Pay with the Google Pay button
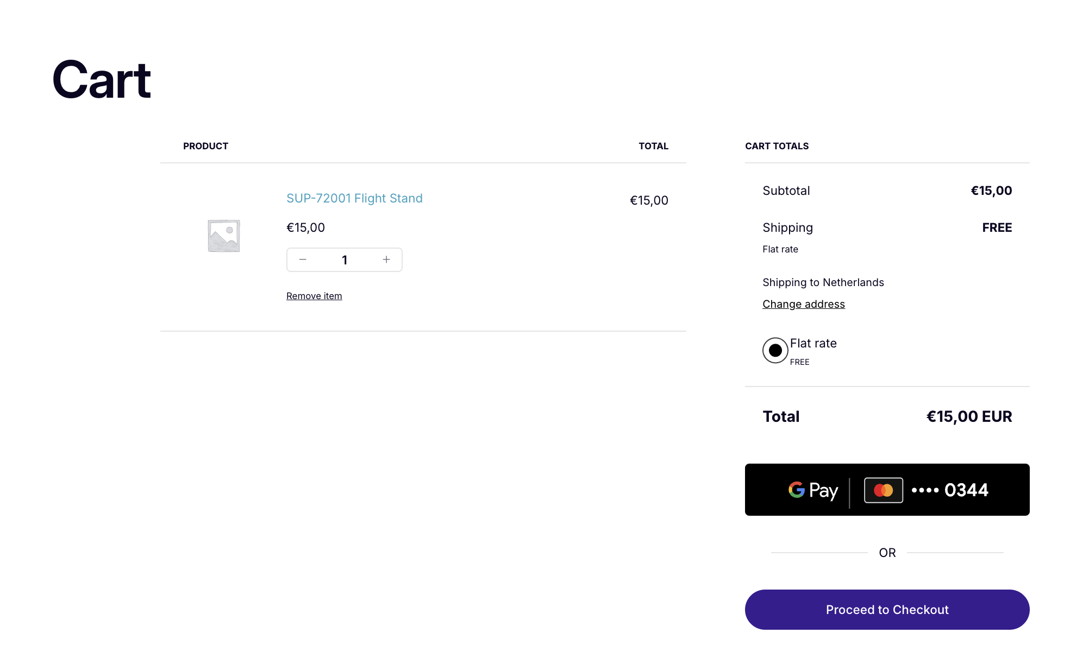The image size is (1089, 671). point(887,490)
